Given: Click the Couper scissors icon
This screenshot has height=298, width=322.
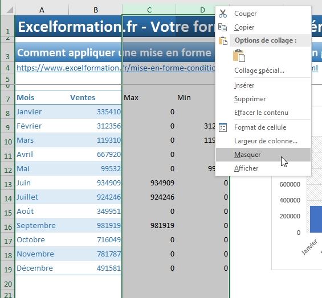Looking at the screenshot, I should pos(223,14).
